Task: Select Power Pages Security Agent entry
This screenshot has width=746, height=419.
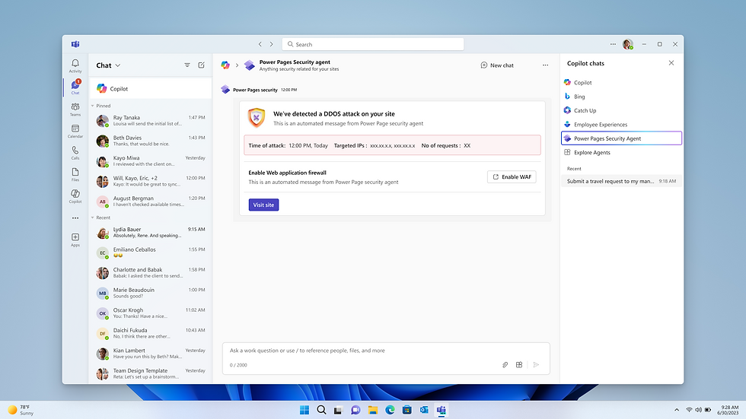Action: click(x=621, y=138)
